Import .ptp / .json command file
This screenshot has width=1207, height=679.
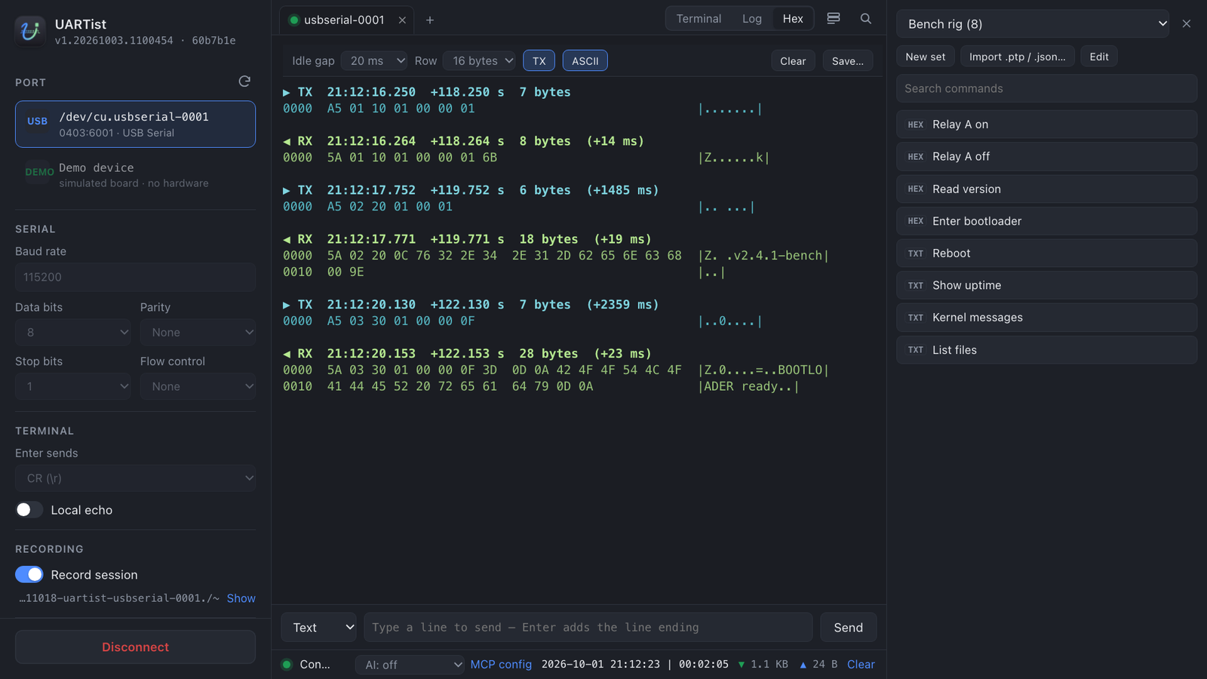tap(1018, 57)
